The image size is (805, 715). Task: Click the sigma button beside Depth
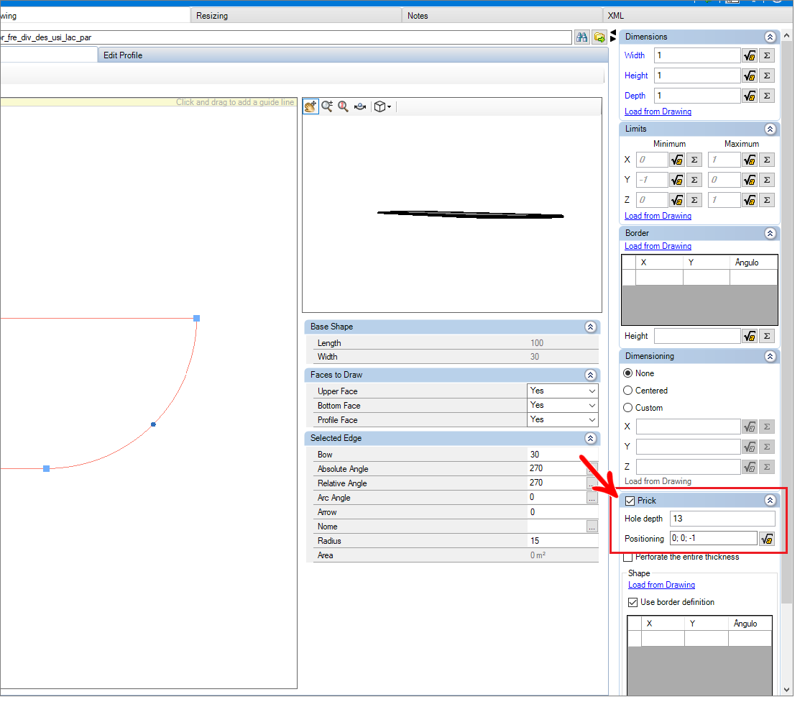coord(767,96)
